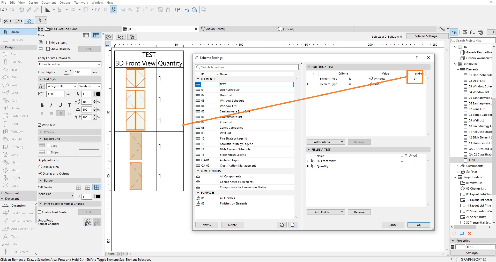Expand the Preview section
The image size is (496, 262).
coord(40,132)
